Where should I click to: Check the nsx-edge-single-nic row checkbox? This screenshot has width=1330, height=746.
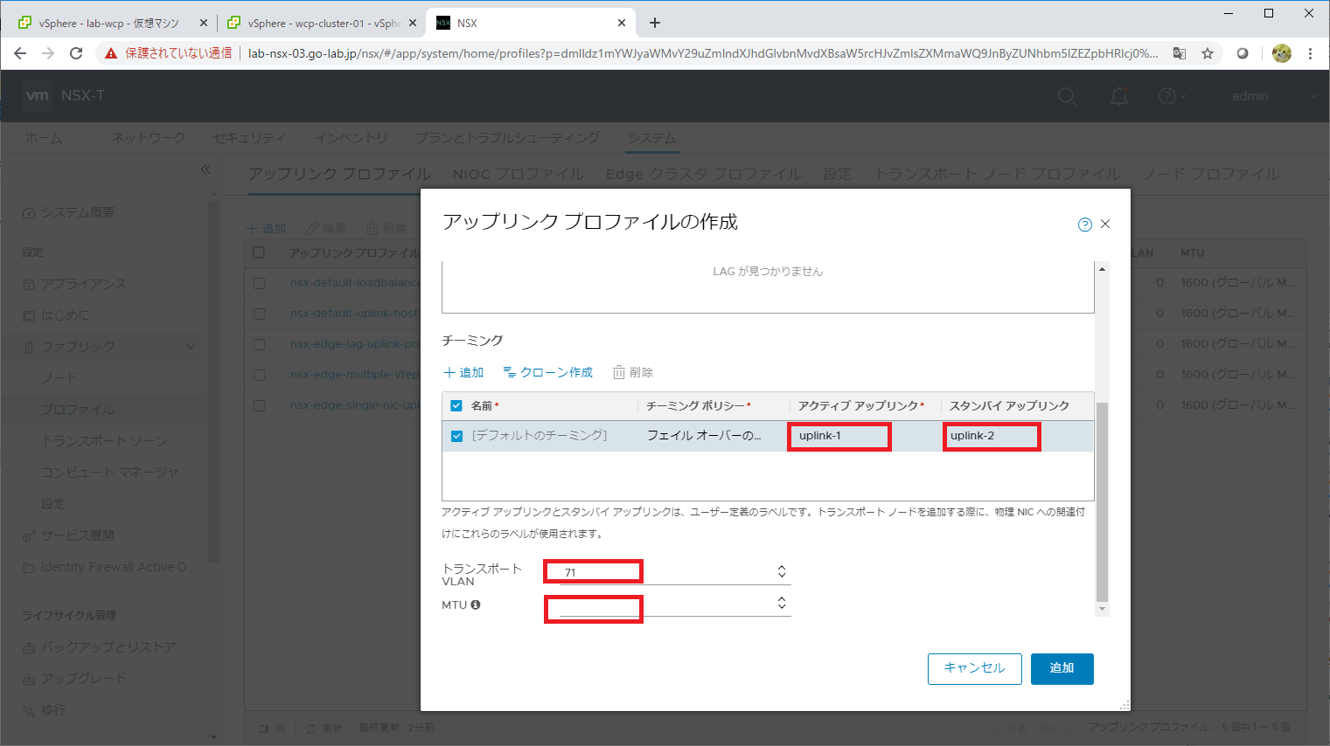click(x=259, y=405)
